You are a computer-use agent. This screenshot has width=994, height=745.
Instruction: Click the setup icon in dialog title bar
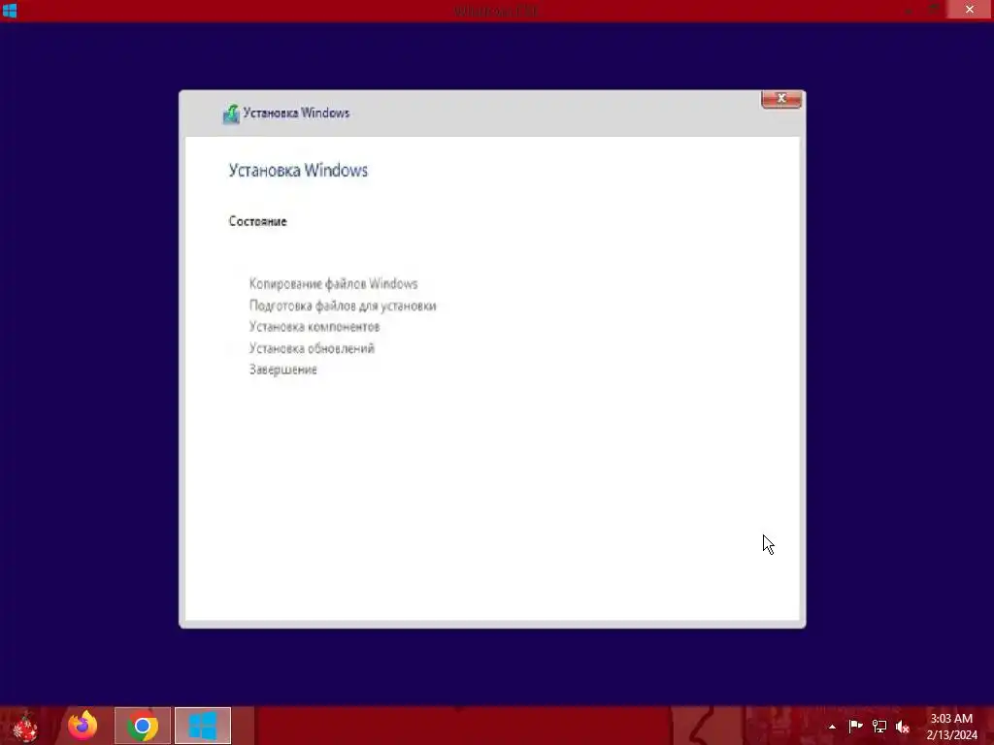coord(231,114)
